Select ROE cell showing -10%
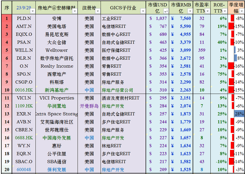Viewport: 245px width, 174px height. point(219,162)
